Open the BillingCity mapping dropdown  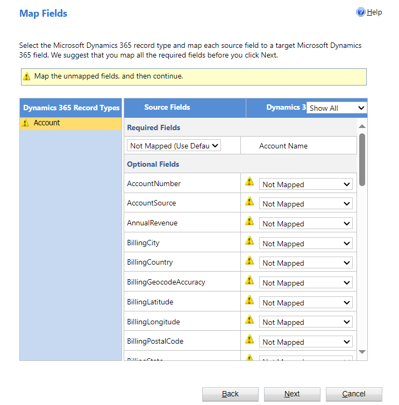(306, 243)
